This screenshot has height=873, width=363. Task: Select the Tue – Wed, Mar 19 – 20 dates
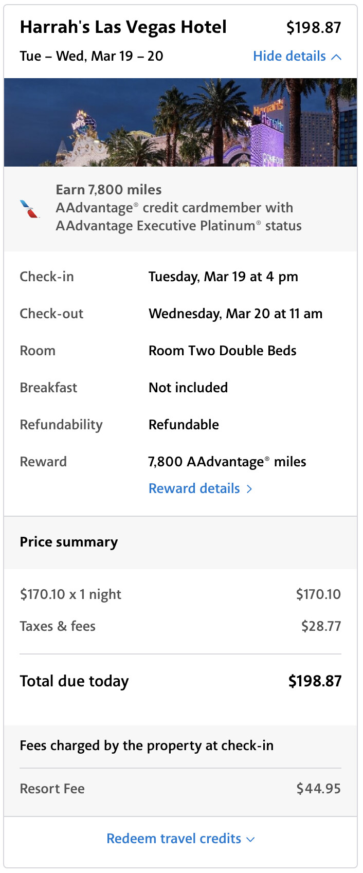click(92, 56)
